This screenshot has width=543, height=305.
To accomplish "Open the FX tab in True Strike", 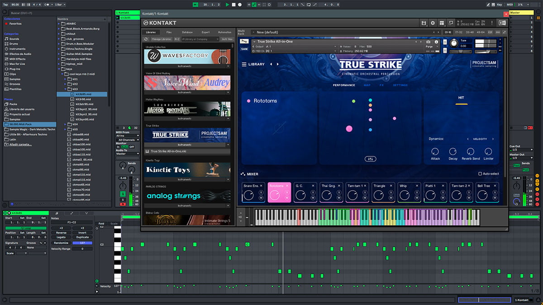I will click(x=381, y=85).
